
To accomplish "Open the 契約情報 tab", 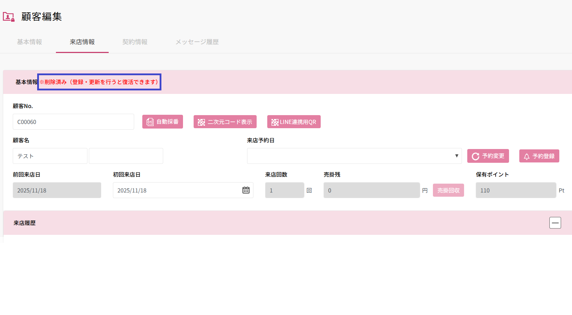I will [x=135, y=42].
